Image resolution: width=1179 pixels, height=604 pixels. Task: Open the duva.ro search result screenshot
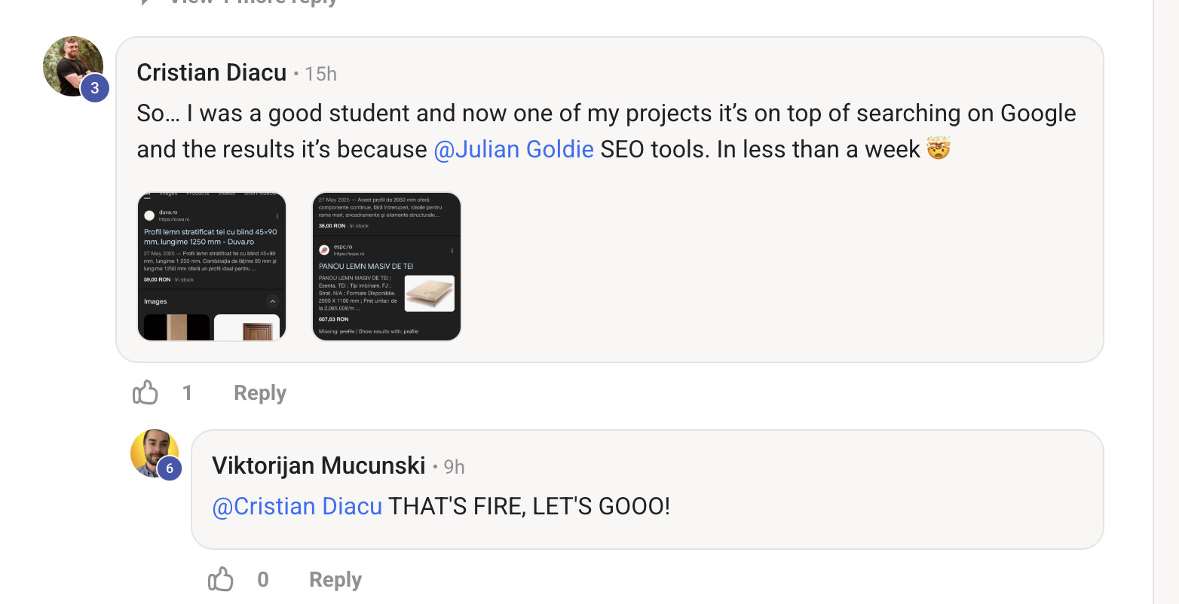(212, 267)
